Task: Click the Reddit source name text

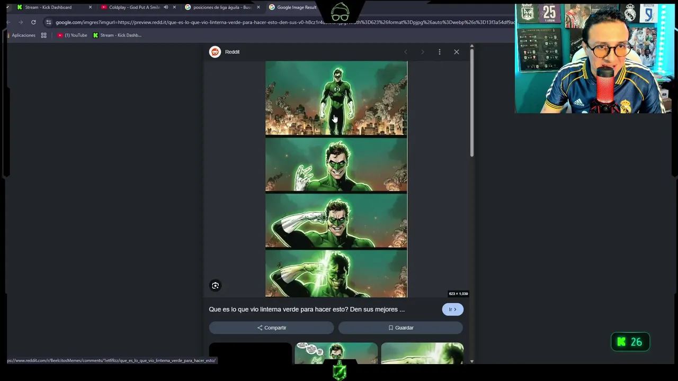Action: pos(232,52)
